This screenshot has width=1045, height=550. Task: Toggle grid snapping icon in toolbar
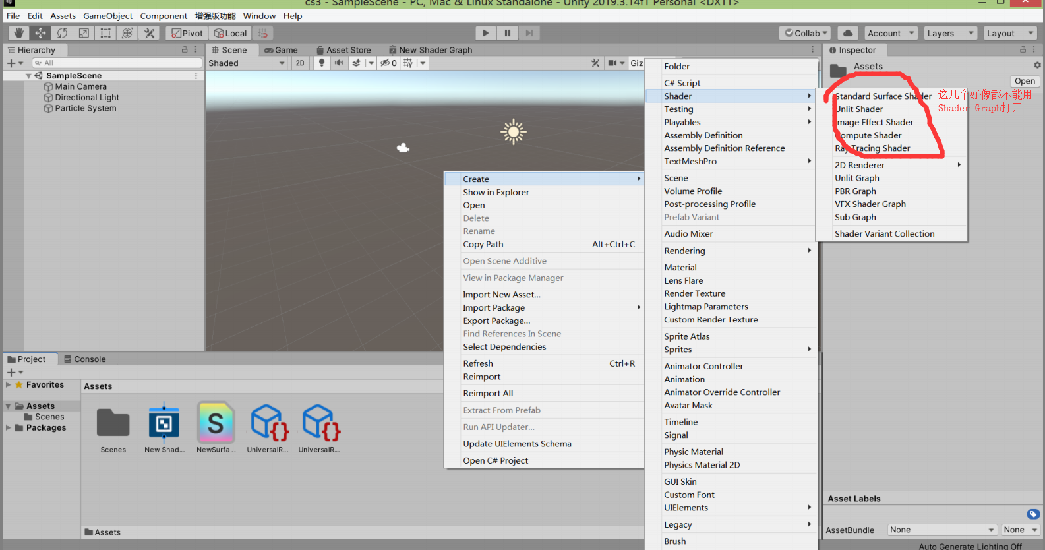(x=263, y=33)
